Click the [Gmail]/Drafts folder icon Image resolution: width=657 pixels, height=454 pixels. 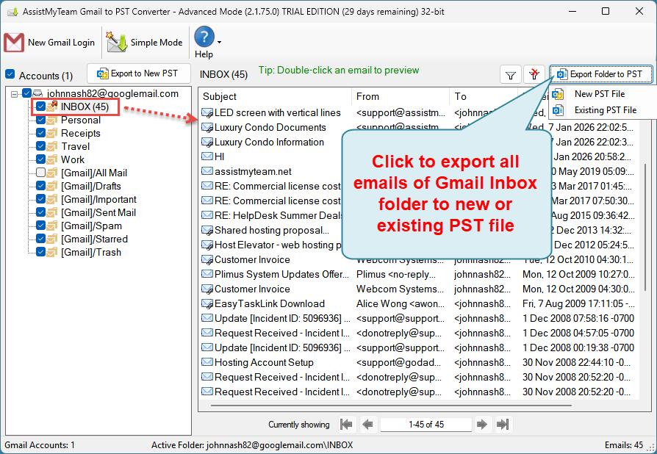click(x=52, y=186)
